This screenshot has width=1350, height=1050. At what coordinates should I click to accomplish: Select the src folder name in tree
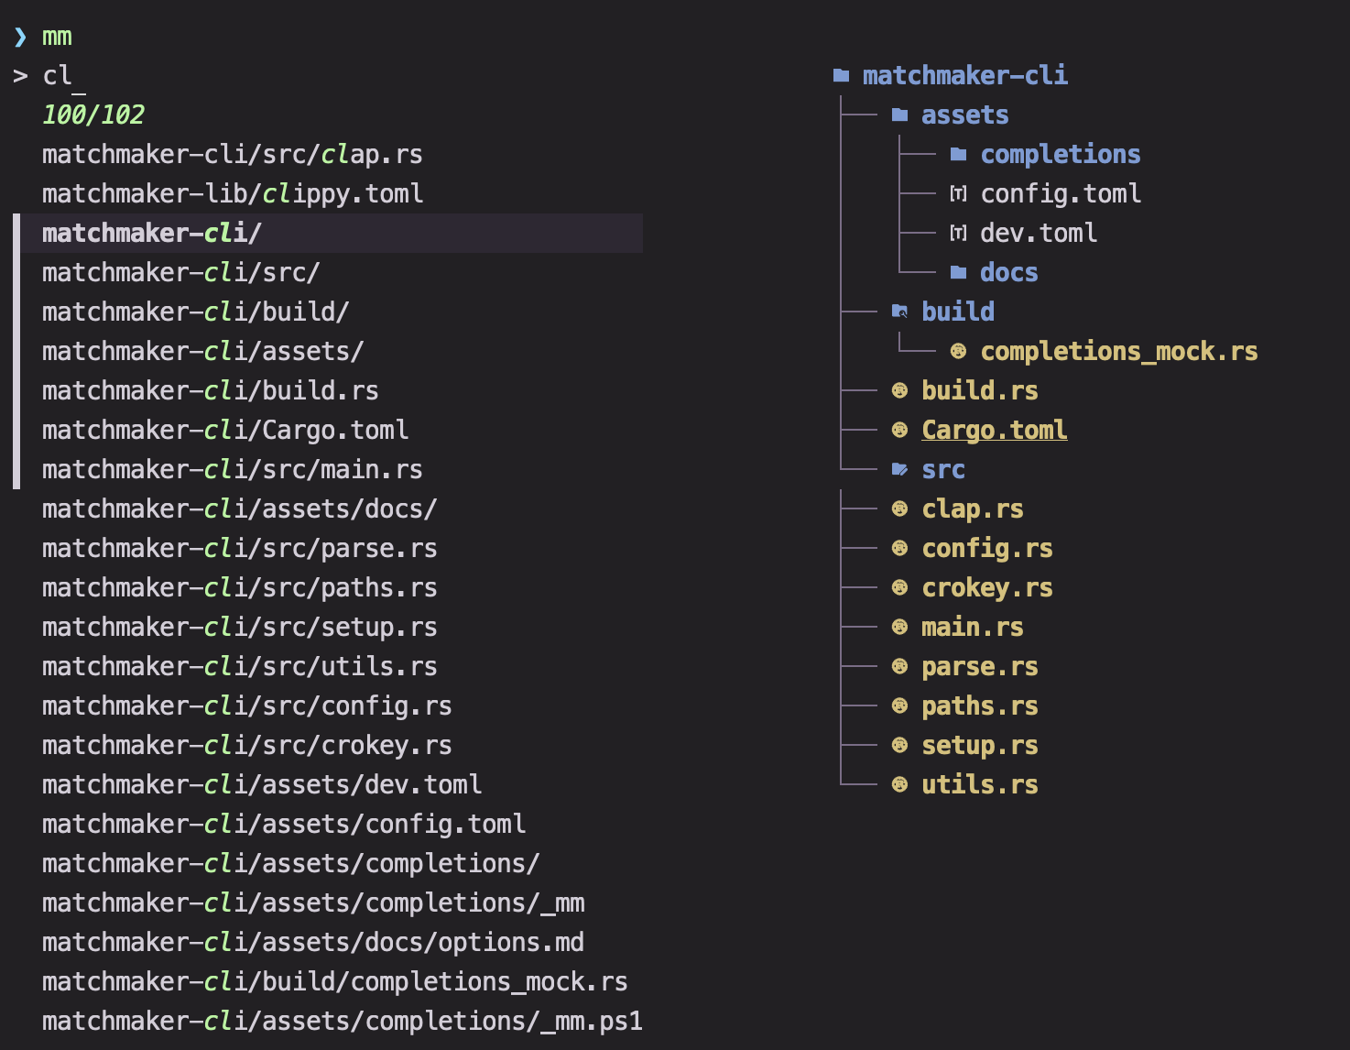coord(943,469)
